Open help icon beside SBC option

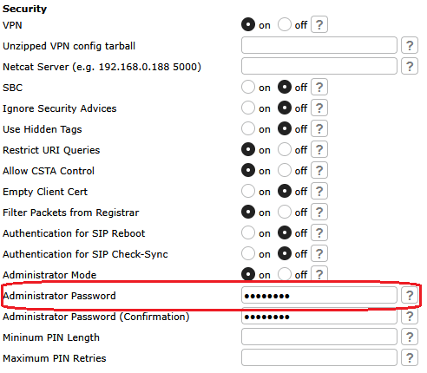point(319,87)
